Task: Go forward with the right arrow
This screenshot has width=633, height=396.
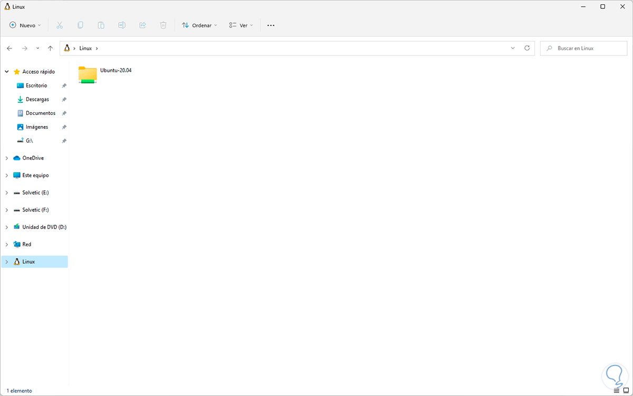Action: (x=24, y=48)
